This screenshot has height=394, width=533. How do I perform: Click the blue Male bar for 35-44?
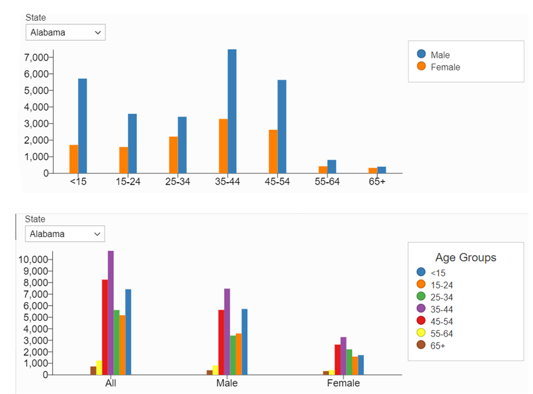(232, 111)
